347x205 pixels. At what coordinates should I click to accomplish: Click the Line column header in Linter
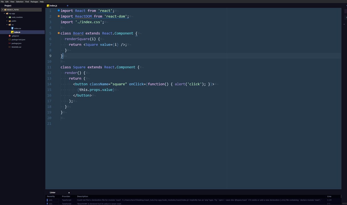pyautogui.click(x=329, y=196)
